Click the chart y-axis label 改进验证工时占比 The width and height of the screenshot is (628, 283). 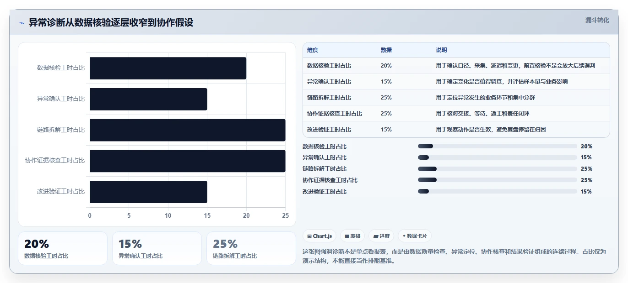(x=61, y=192)
